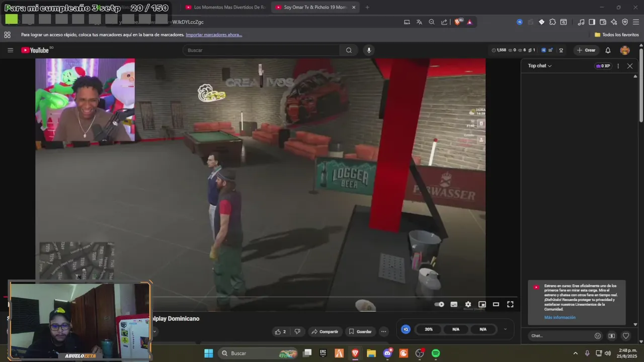Show hidden system tray icons
Image resolution: width=644 pixels, height=362 pixels.
(x=576, y=353)
